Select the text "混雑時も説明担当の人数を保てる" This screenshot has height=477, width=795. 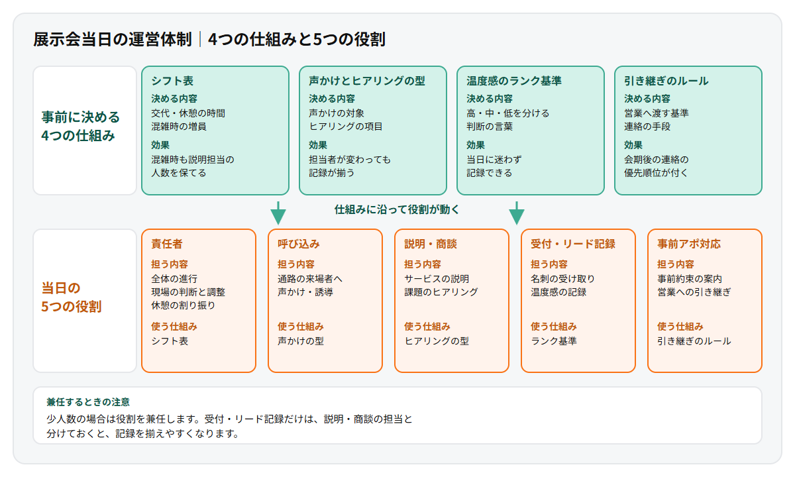click(193, 166)
